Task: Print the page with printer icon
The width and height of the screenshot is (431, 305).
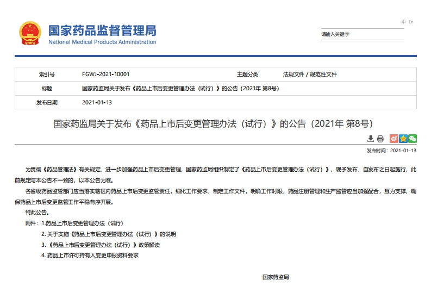Action: point(380,139)
